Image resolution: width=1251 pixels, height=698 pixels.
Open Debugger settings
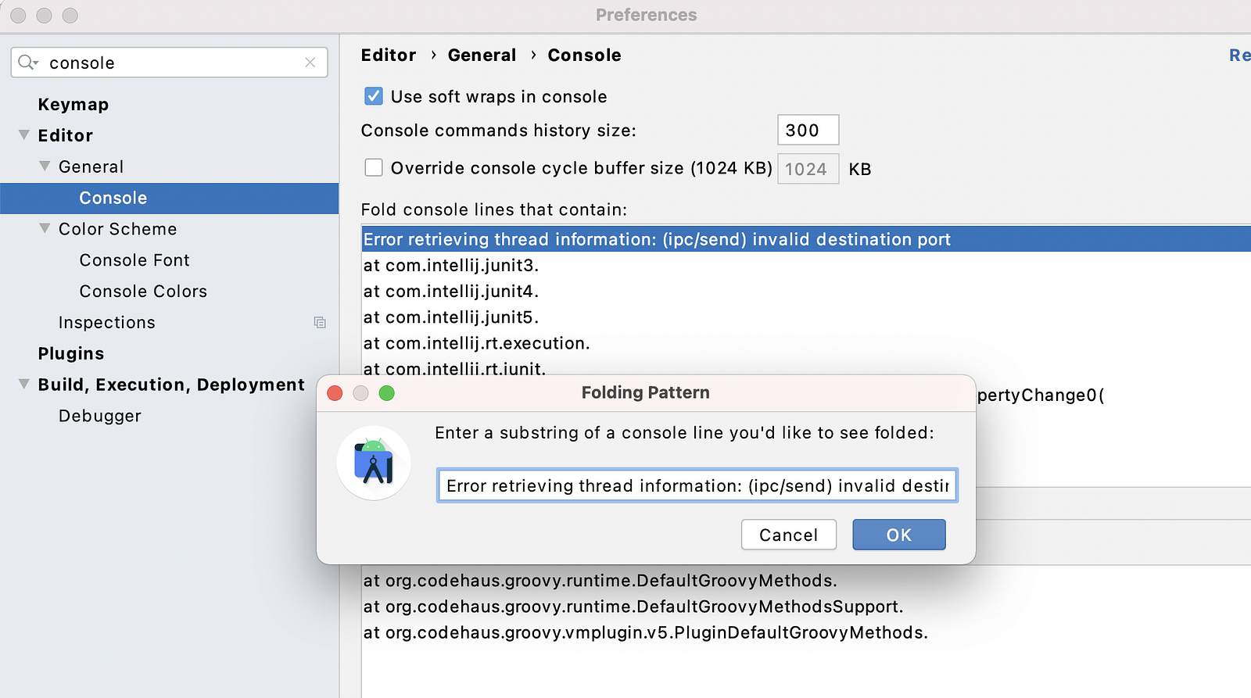100,416
